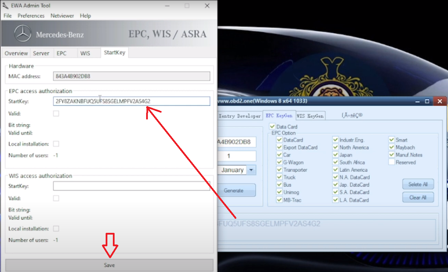Switch to the WIS KeyGen tab
The image size is (448, 272).
point(310,116)
